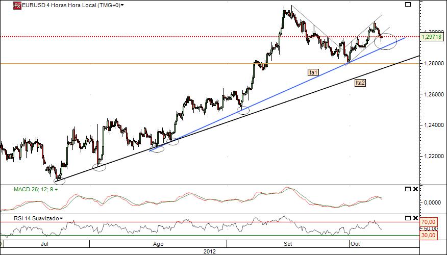Click the RSI 30,00 level label
Screen dimensions: 447x255
click(429, 235)
